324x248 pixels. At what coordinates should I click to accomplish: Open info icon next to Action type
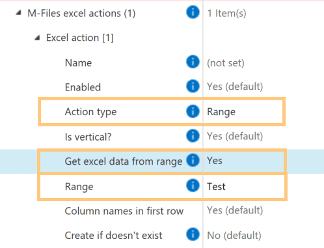point(193,111)
